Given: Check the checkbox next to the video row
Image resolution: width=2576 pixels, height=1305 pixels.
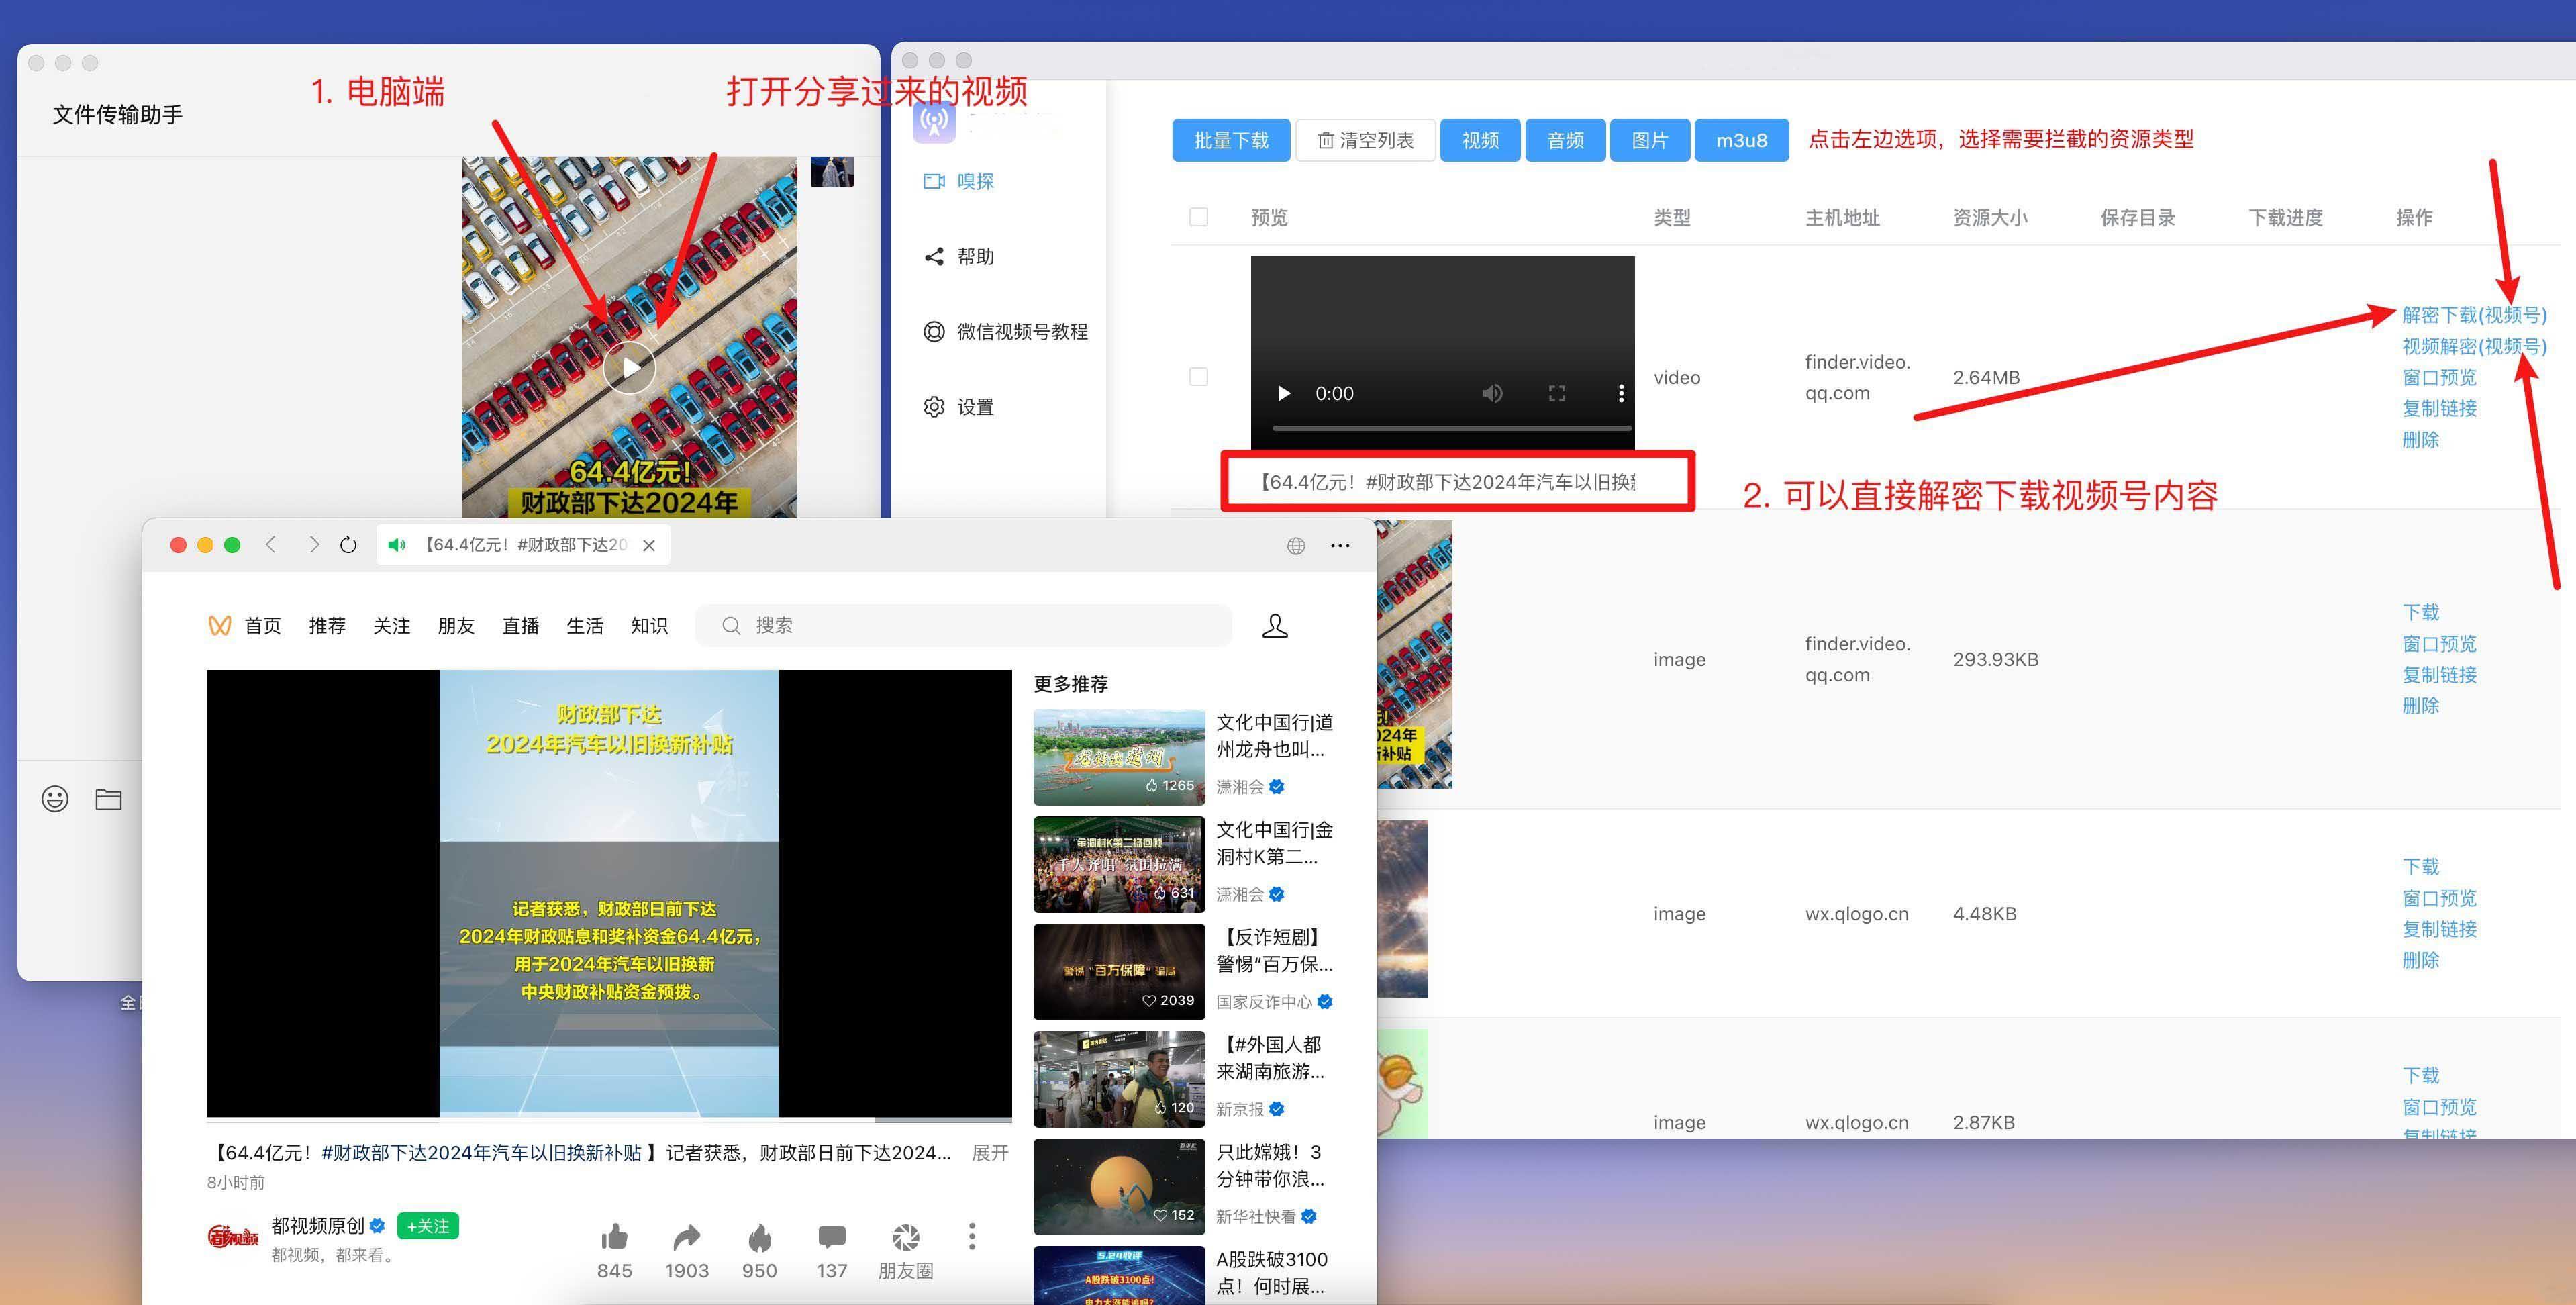Looking at the screenshot, I should coord(1198,376).
